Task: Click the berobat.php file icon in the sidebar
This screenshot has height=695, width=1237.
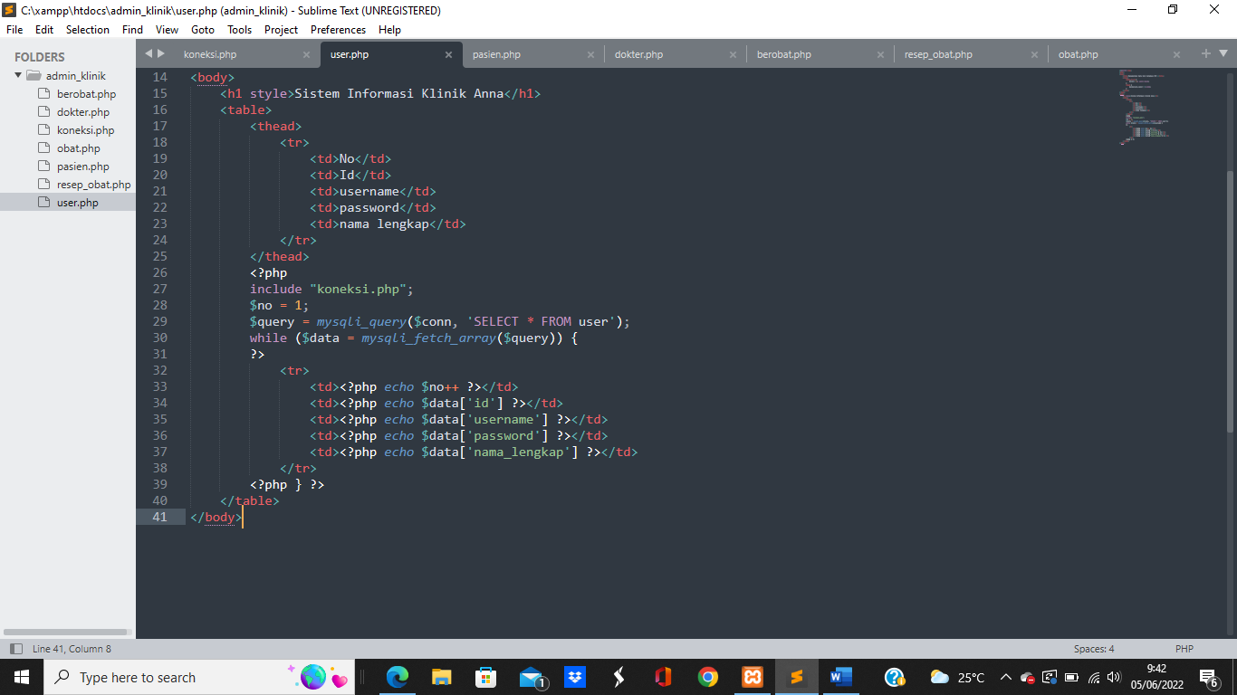Action: click(42, 93)
